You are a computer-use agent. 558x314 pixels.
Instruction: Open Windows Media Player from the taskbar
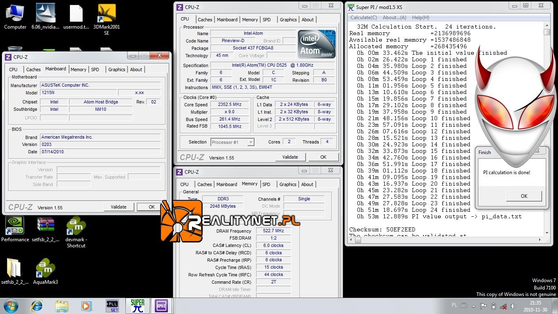point(86,306)
